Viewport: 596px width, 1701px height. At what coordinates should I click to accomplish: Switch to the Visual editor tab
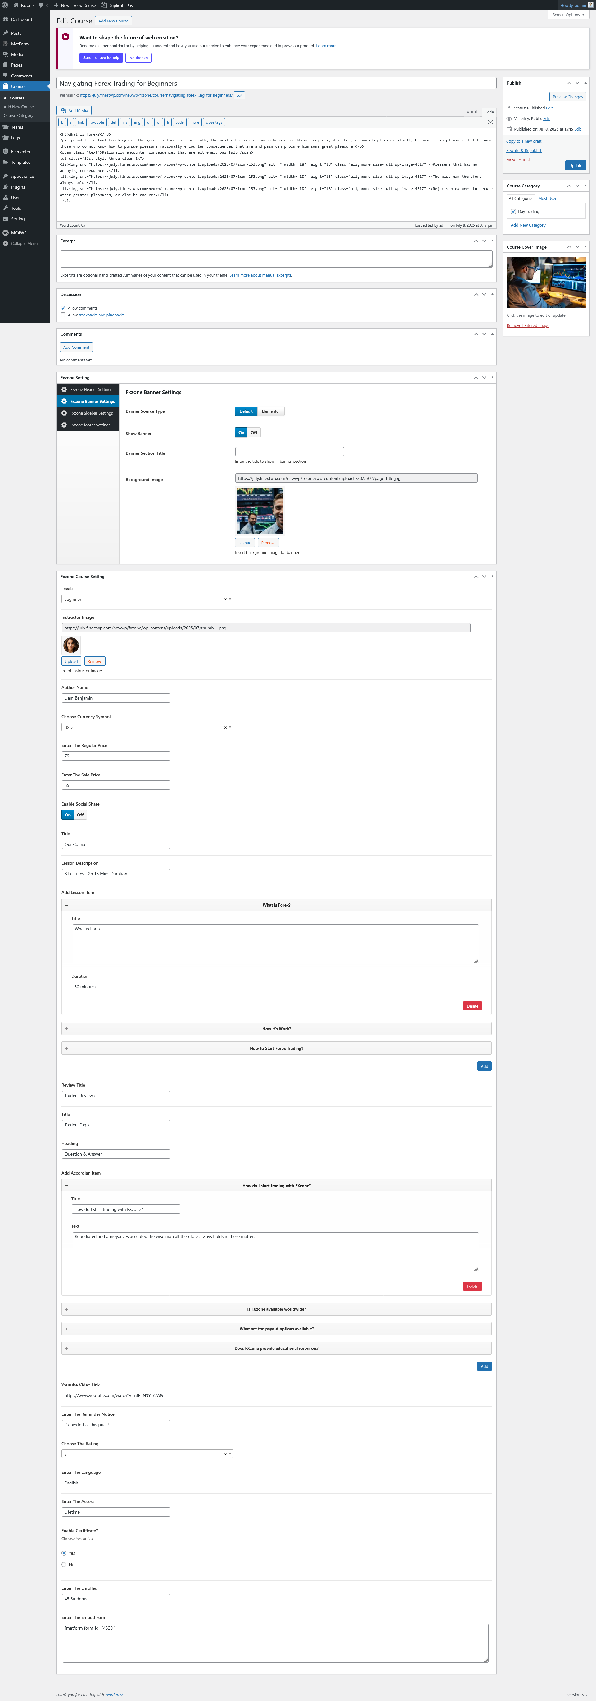472,112
